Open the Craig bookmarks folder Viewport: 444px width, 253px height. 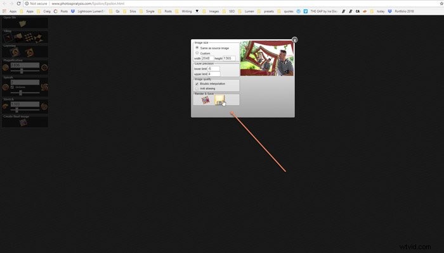[x=44, y=11]
